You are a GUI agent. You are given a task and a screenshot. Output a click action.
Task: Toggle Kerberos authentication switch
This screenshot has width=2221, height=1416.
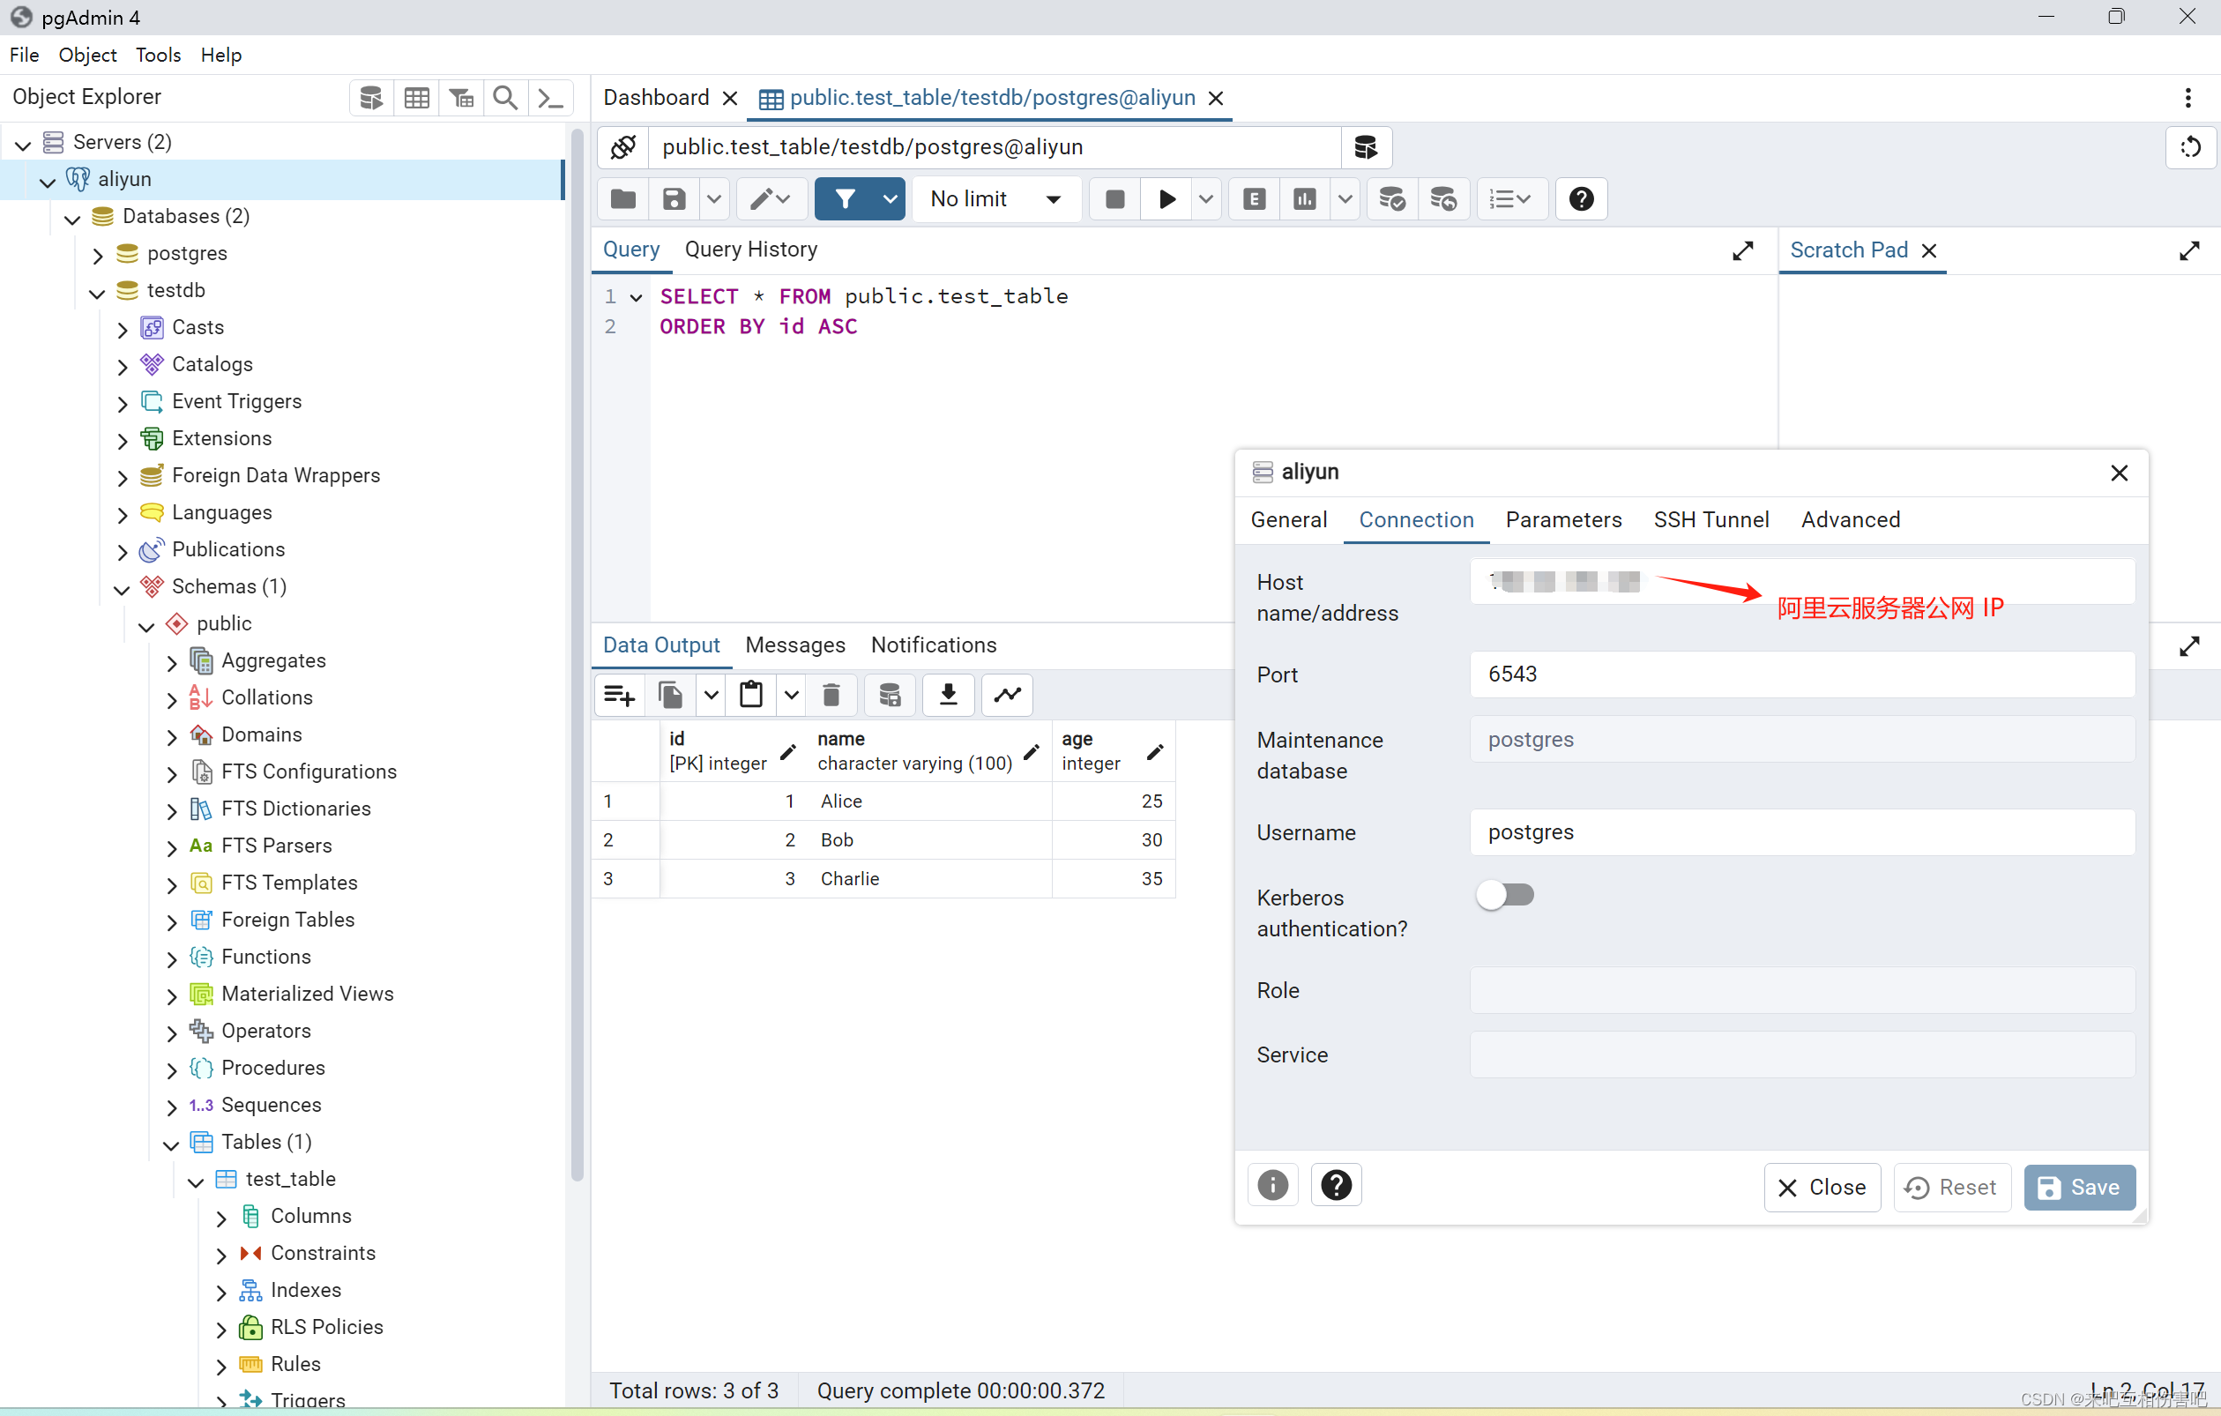point(1504,895)
